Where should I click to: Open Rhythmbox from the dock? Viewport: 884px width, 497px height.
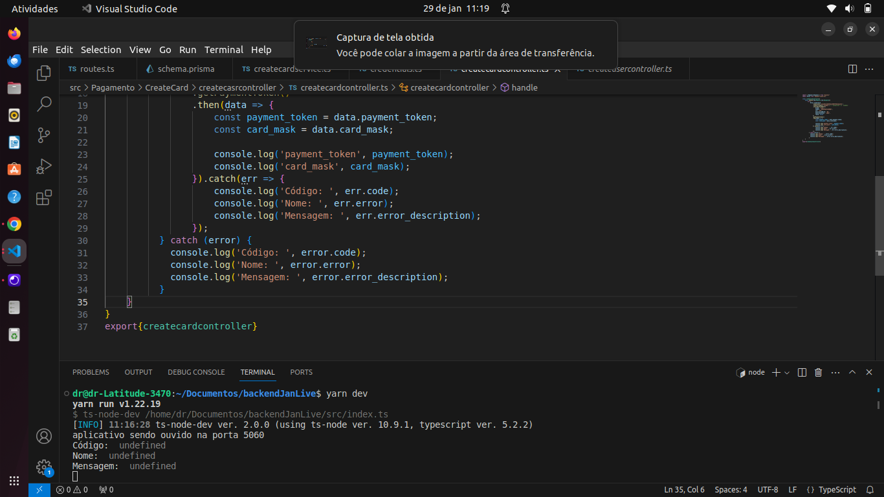(x=14, y=115)
